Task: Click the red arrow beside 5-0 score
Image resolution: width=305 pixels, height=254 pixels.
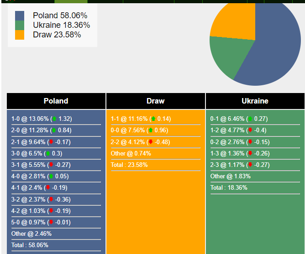Action: click(x=51, y=222)
